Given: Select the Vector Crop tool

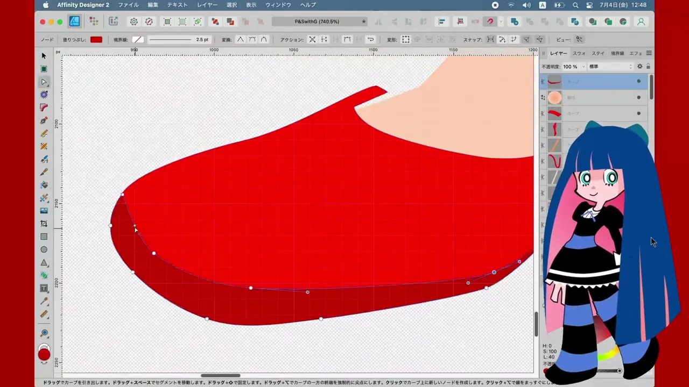Looking at the screenshot, I should (x=44, y=224).
